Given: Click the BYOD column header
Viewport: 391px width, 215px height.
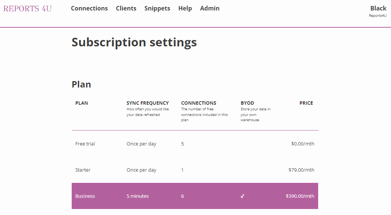Looking at the screenshot, I should (x=247, y=103).
